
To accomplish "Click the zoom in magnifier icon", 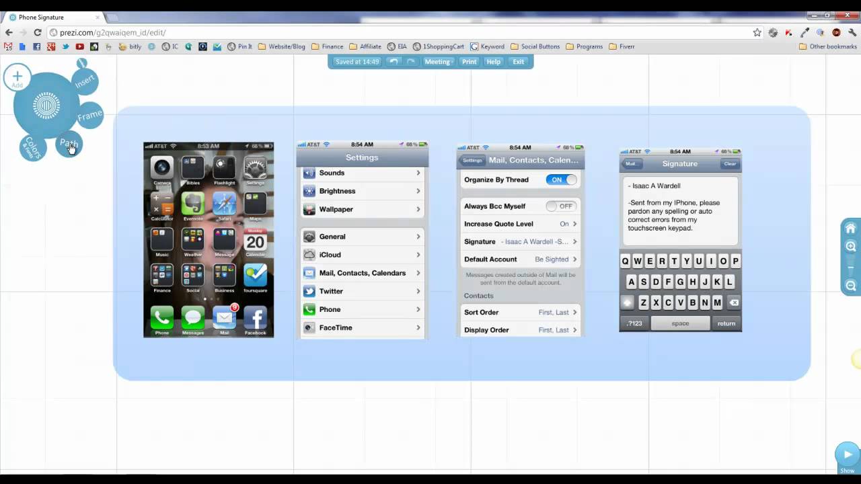I will point(851,247).
